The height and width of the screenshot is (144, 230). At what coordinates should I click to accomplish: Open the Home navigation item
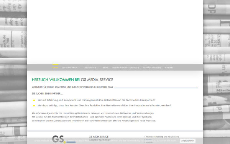coord(56,68)
